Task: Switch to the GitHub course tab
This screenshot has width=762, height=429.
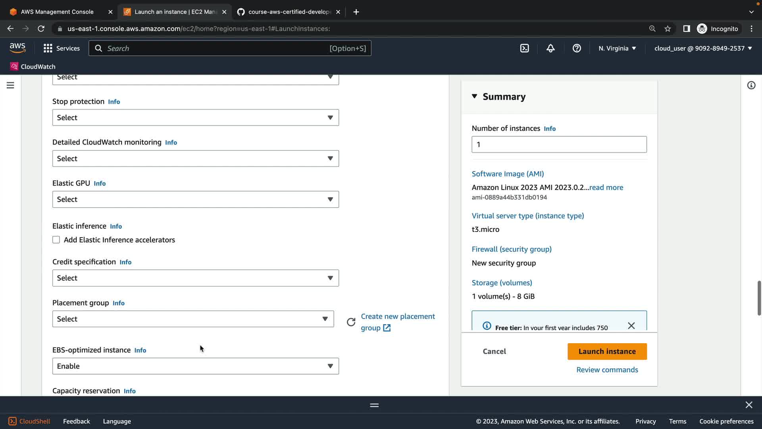Action: (x=290, y=12)
